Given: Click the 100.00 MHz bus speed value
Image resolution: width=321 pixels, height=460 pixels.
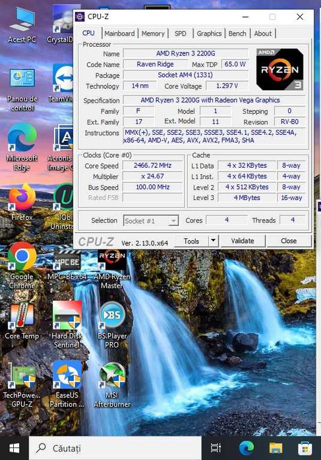Looking at the screenshot, I should tap(152, 187).
